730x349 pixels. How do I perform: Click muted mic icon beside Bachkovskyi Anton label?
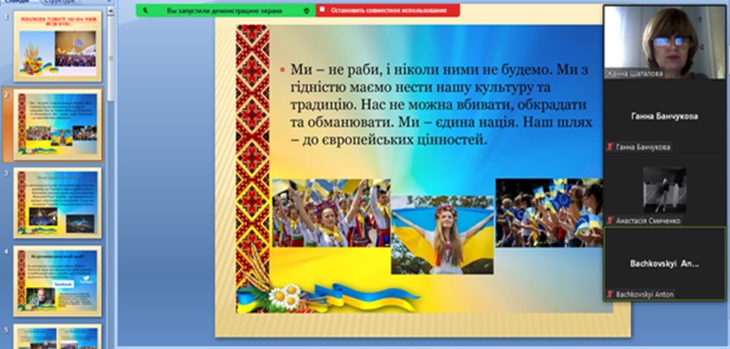pos(610,294)
